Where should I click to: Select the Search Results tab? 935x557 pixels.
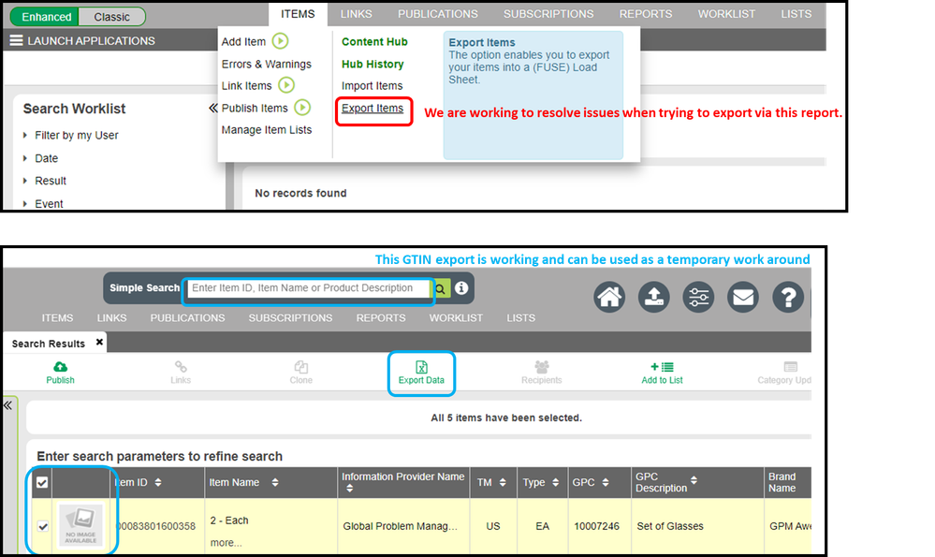[x=48, y=344]
